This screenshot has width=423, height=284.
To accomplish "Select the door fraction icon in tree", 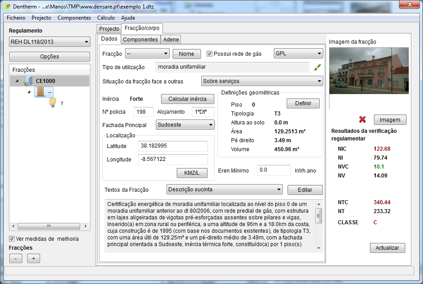I will [41, 92].
